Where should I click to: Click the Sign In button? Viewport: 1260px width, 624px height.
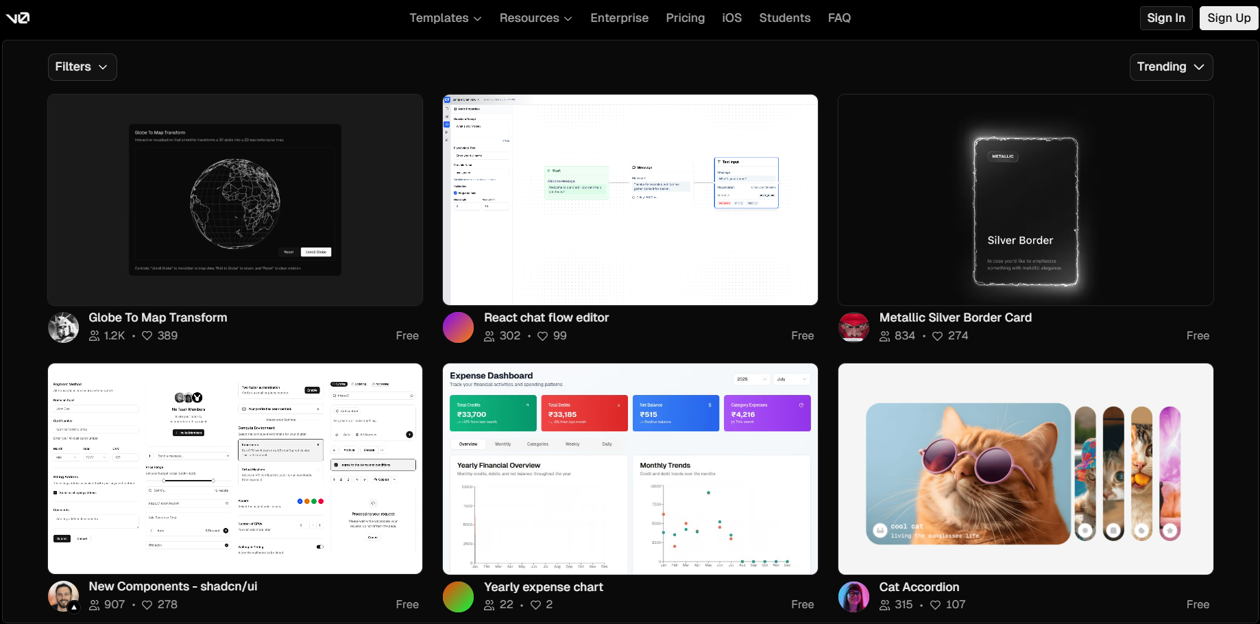click(1166, 18)
